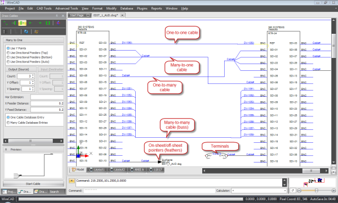The width and height of the screenshot is (338, 203).
Task: Increase the Output Count stepper value
Action: click(x=33, y=75)
